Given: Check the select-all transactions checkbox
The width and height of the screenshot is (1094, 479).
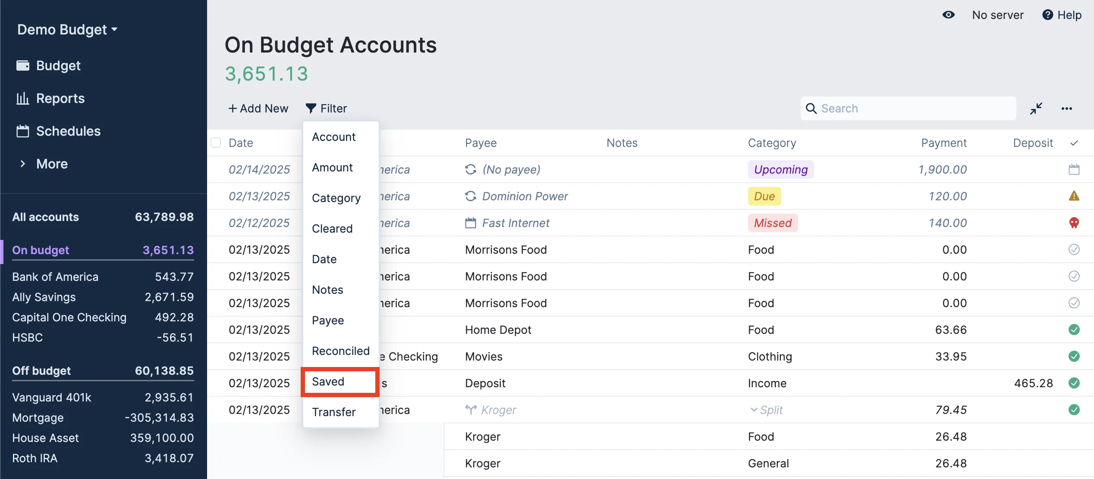Looking at the screenshot, I should click(216, 143).
